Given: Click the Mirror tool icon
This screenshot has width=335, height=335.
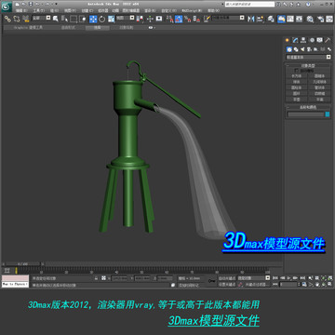Looking at the screenshot, I should tap(251, 19).
